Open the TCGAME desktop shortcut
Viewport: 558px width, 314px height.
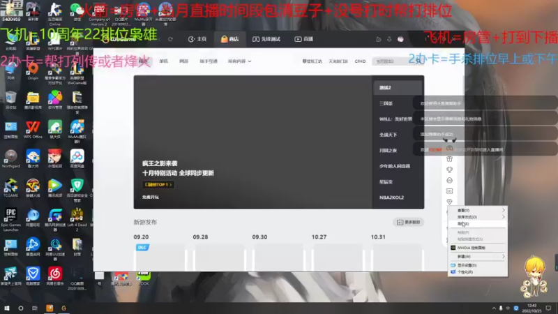[x=10, y=188]
